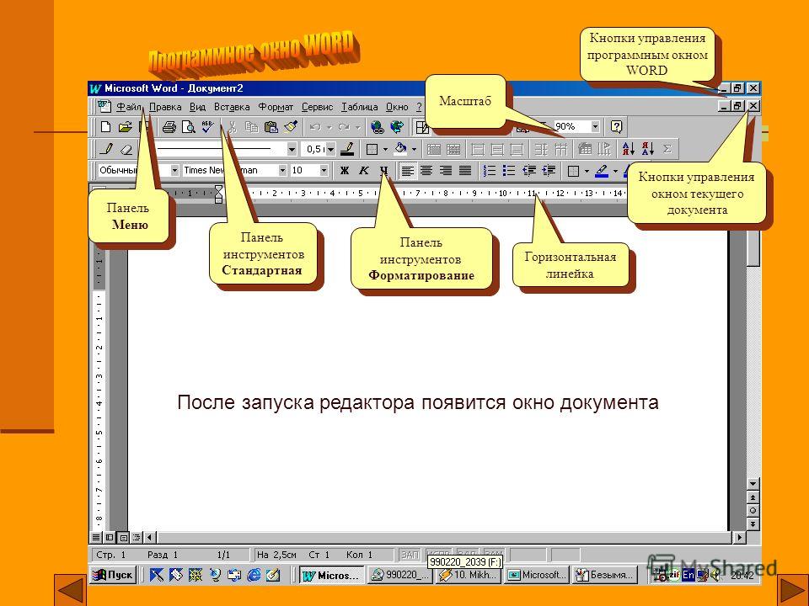Change text direction in the cell
The width and height of the screenshot is (809, 606).
click(605, 149)
